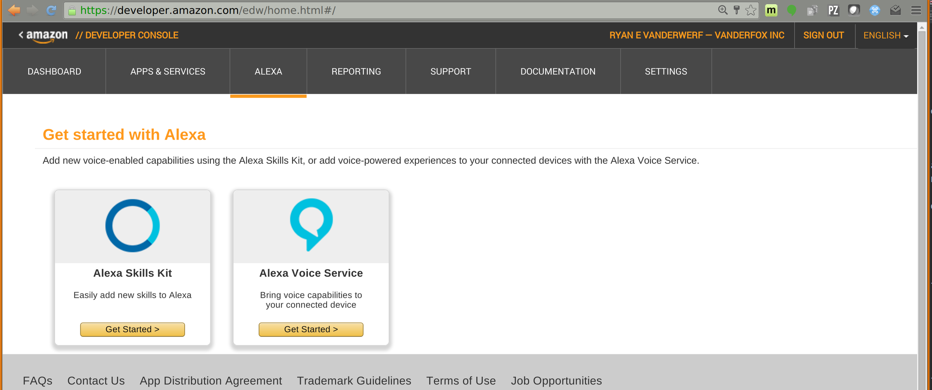The image size is (932, 390).
Task: Click the browser back arrow
Action: click(14, 10)
